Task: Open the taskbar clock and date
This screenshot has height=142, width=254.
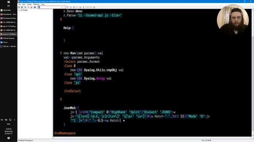Action: (x=9, y=131)
